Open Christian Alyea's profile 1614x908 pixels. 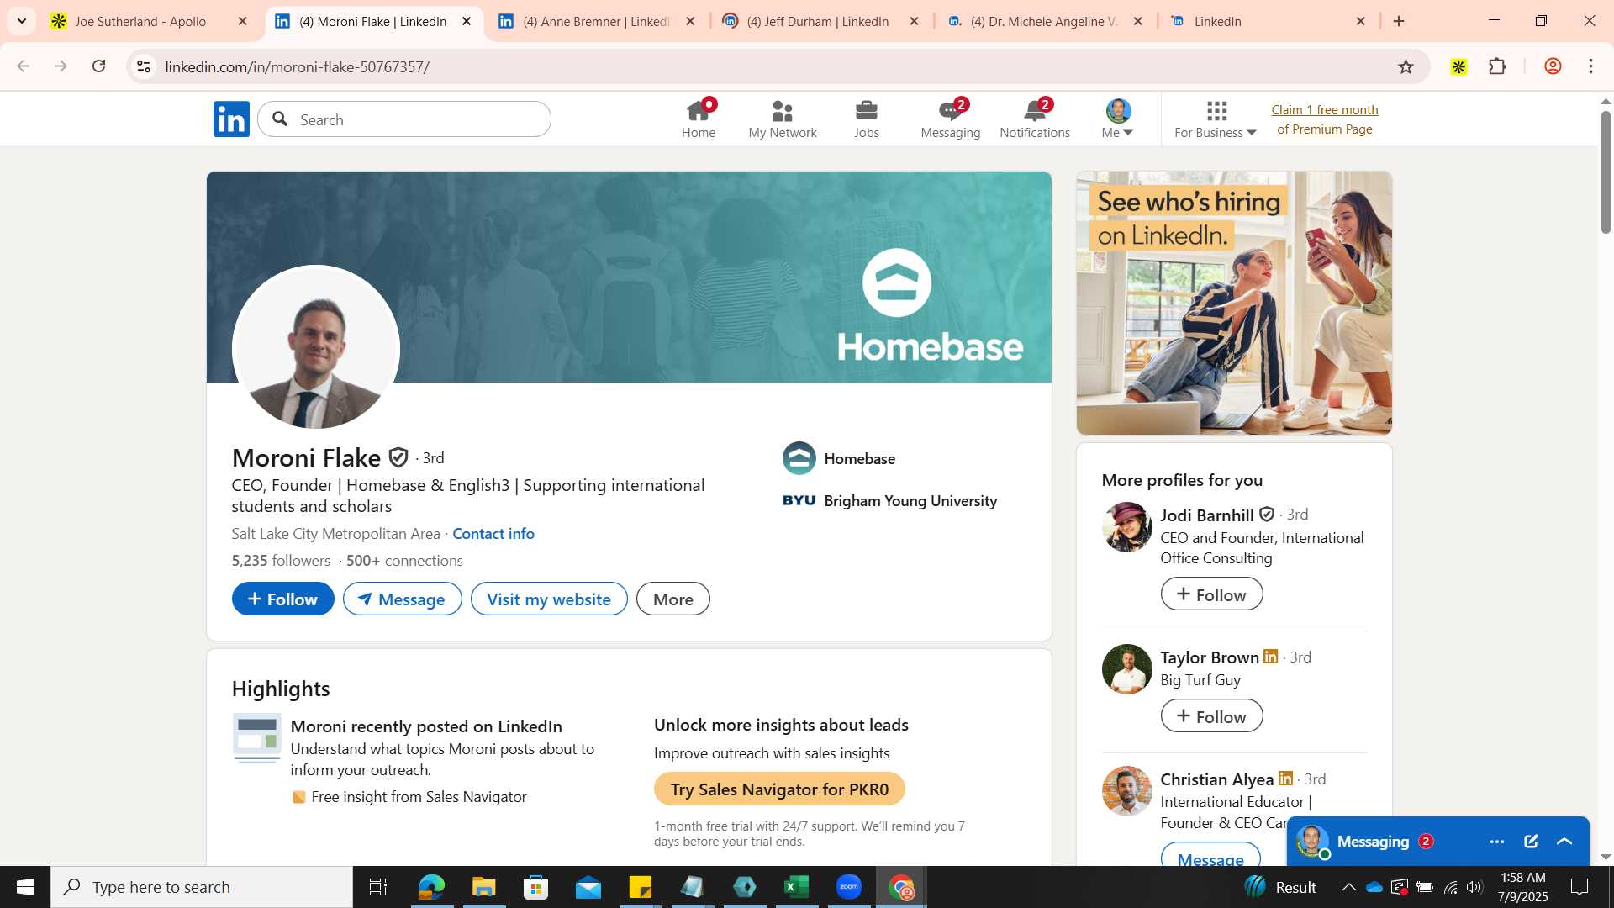[1216, 779]
